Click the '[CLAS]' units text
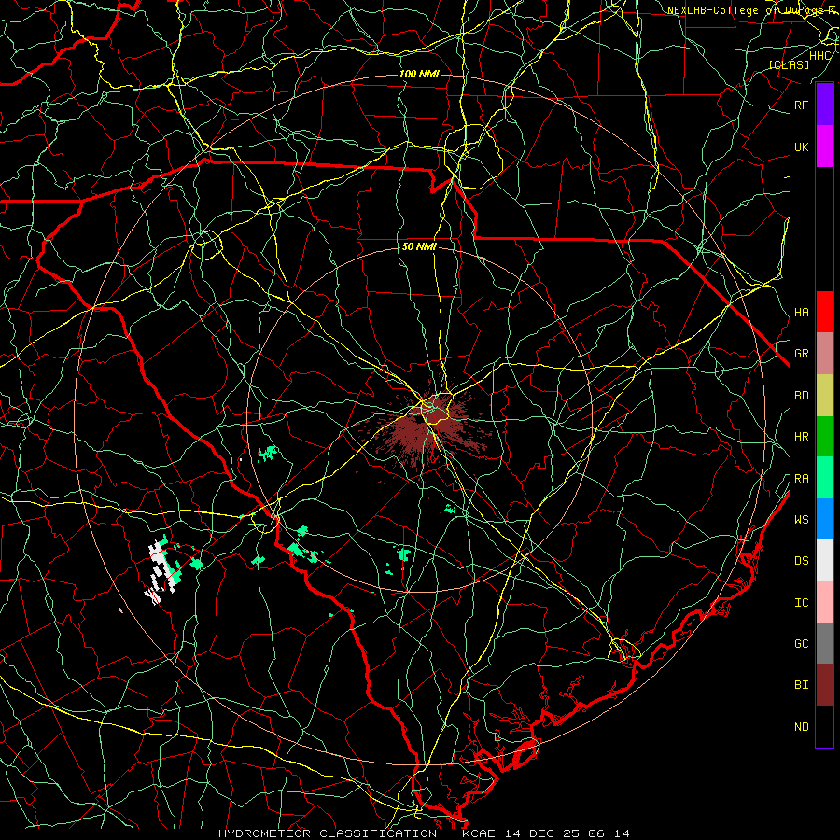The width and height of the screenshot is (840, 840). [789, 64]
